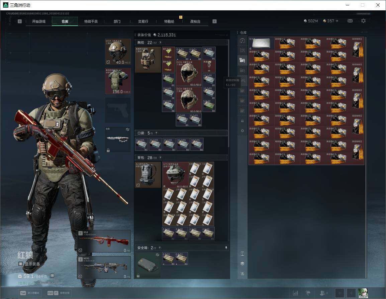Click the weight bag icon by 59.1
Viewport: 386px width, 299px height.
[20, 276]
